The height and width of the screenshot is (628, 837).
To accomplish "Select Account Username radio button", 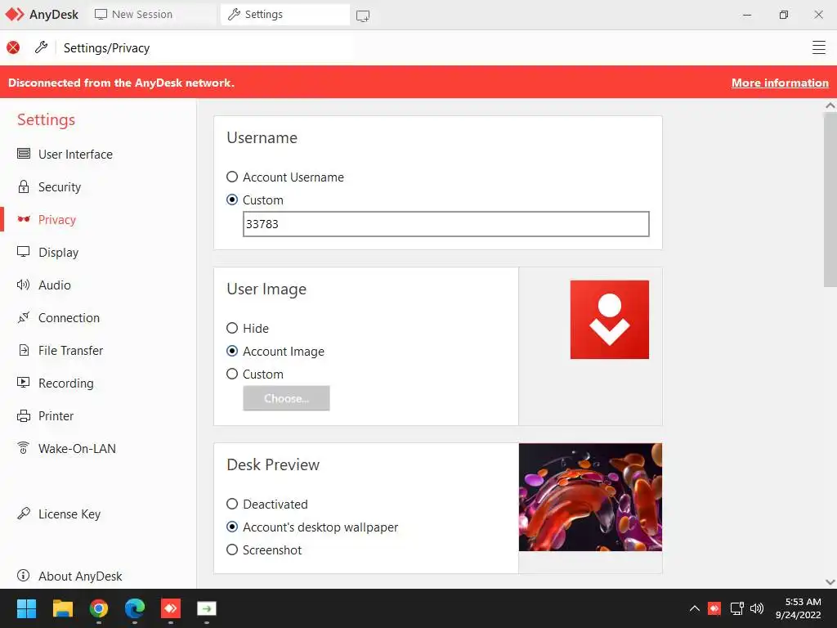I will pos(232,177).
